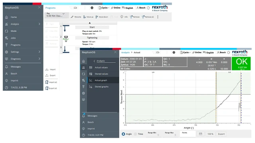Click the Range Max stepper field

[x=171, y=134]
